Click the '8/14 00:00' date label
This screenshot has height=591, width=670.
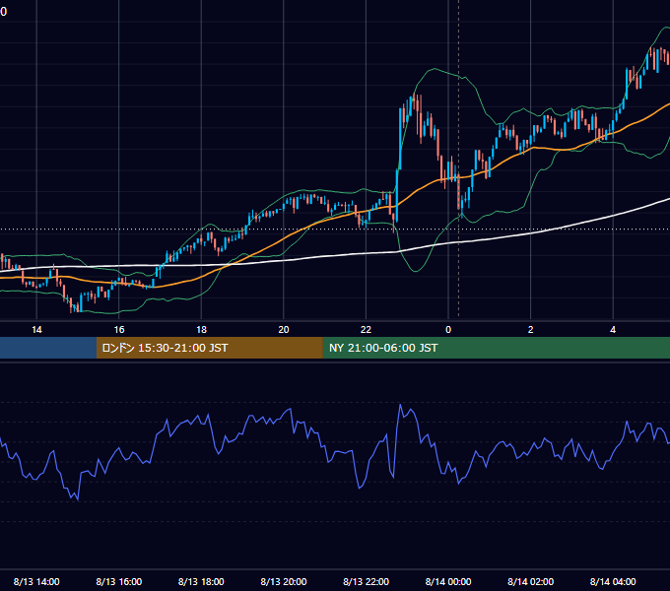[448, 581]
